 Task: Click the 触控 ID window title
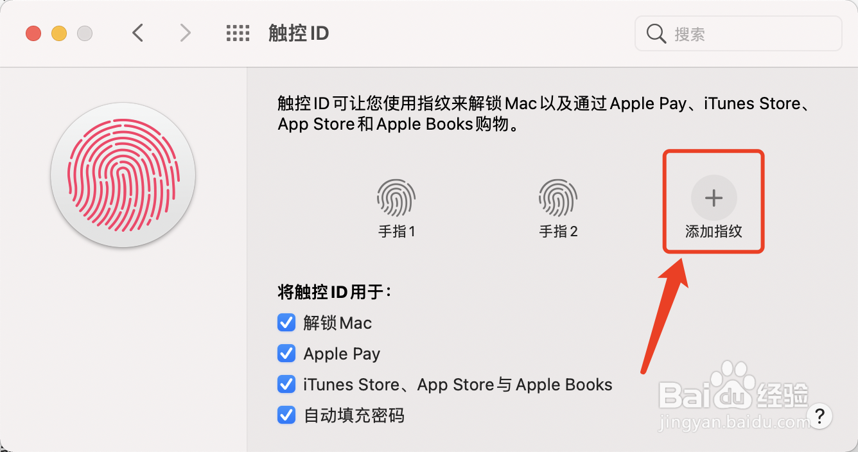(299, 33)
